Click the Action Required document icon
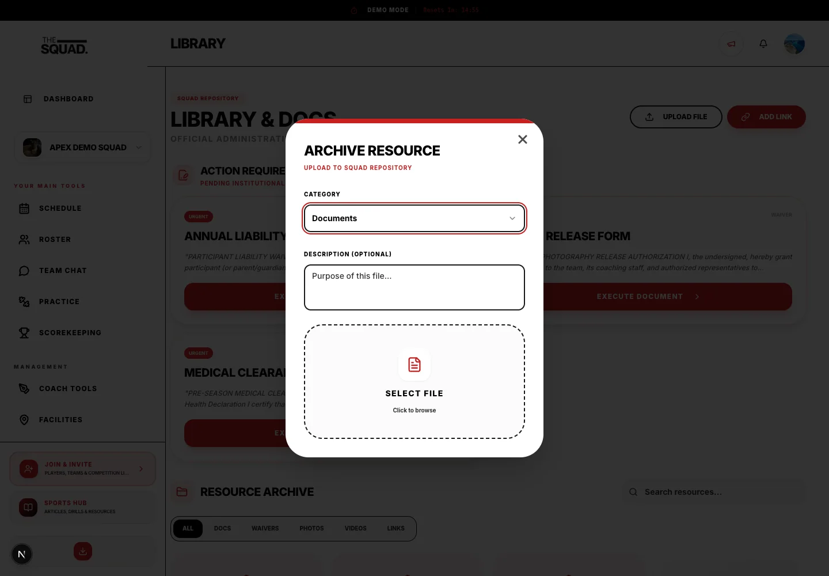829x576 pixels. point(183,175)
